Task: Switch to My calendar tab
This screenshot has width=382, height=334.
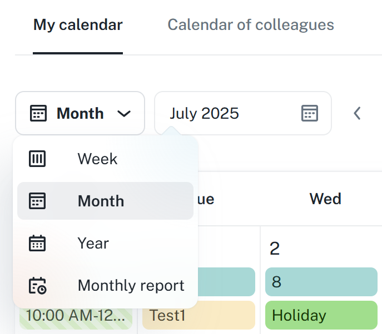Action: [78, 25]
